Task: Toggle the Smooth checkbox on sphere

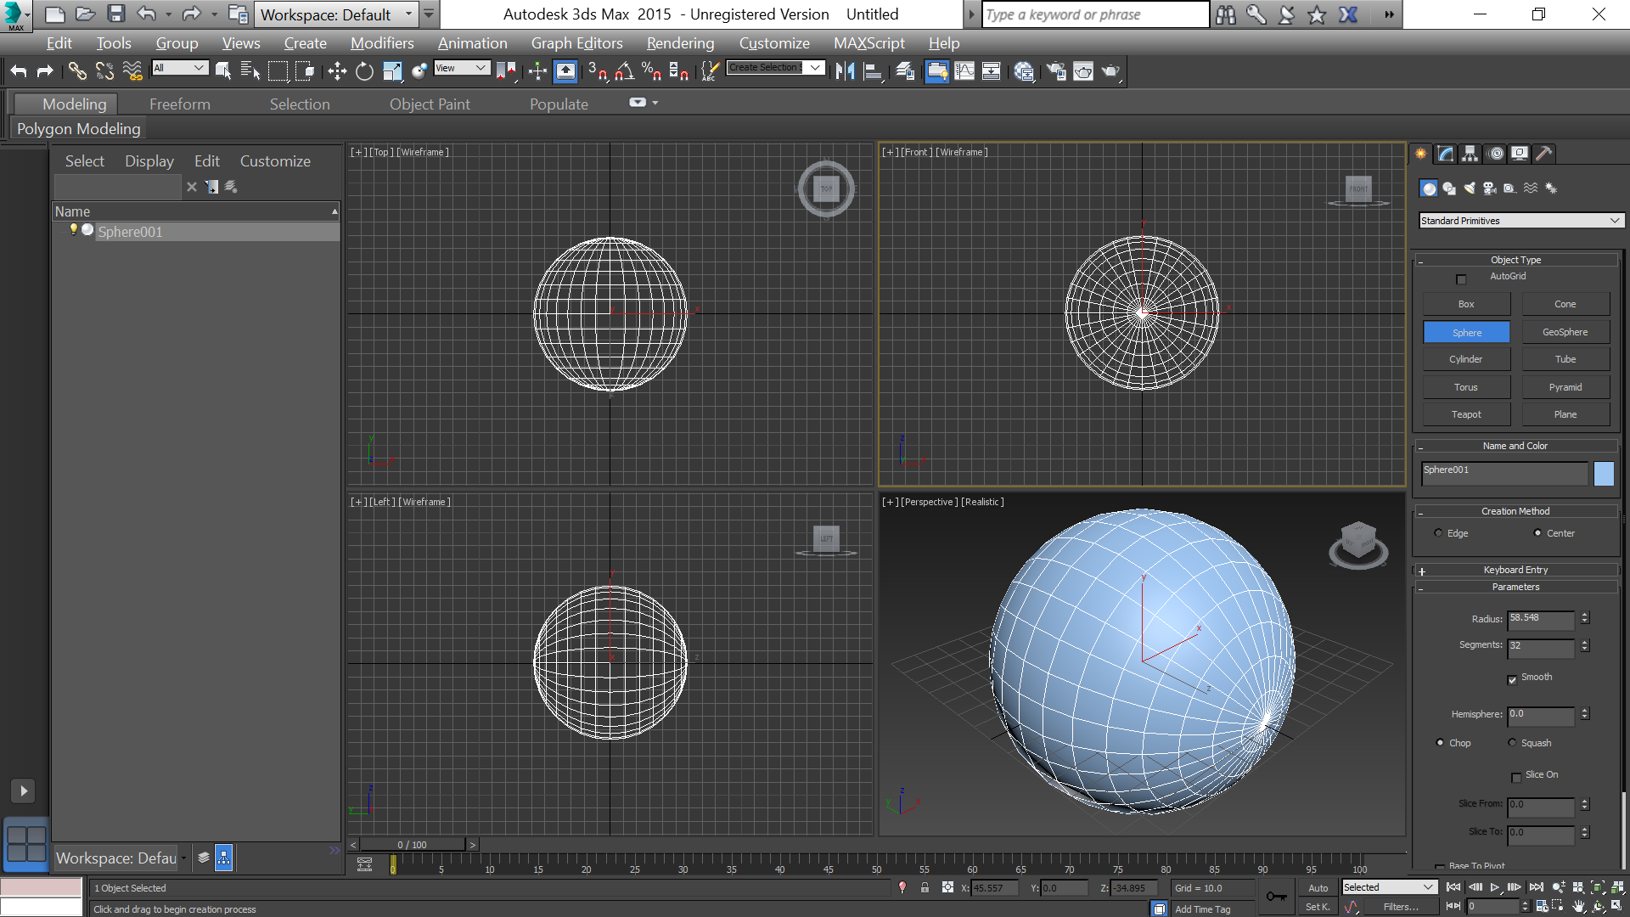Action: point(1514,678)
